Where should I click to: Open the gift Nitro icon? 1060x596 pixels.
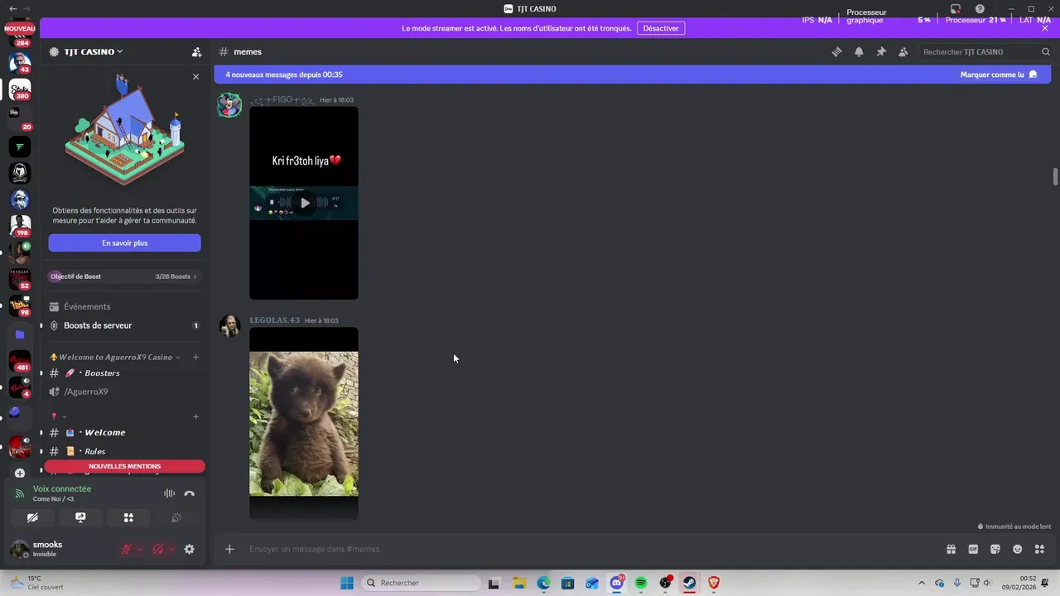tap(951, 549)
